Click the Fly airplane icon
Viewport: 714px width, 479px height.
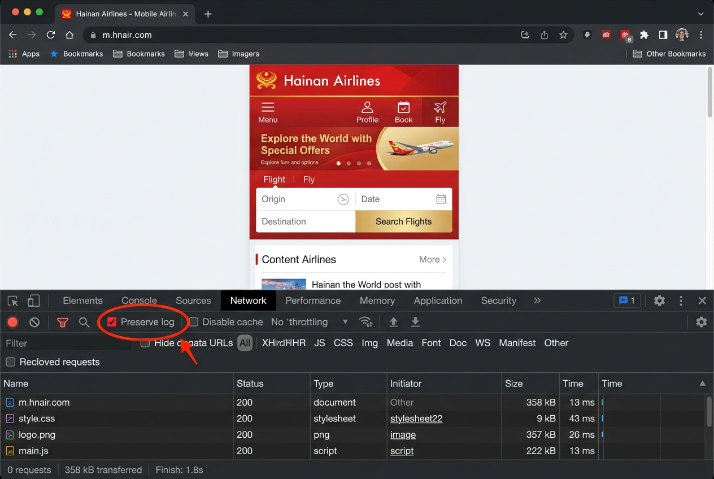pyautogui.click(x=440, y=112)
